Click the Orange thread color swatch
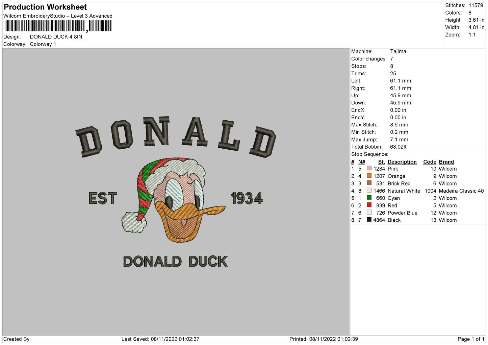Screen dimensions: 488x345 369,176
